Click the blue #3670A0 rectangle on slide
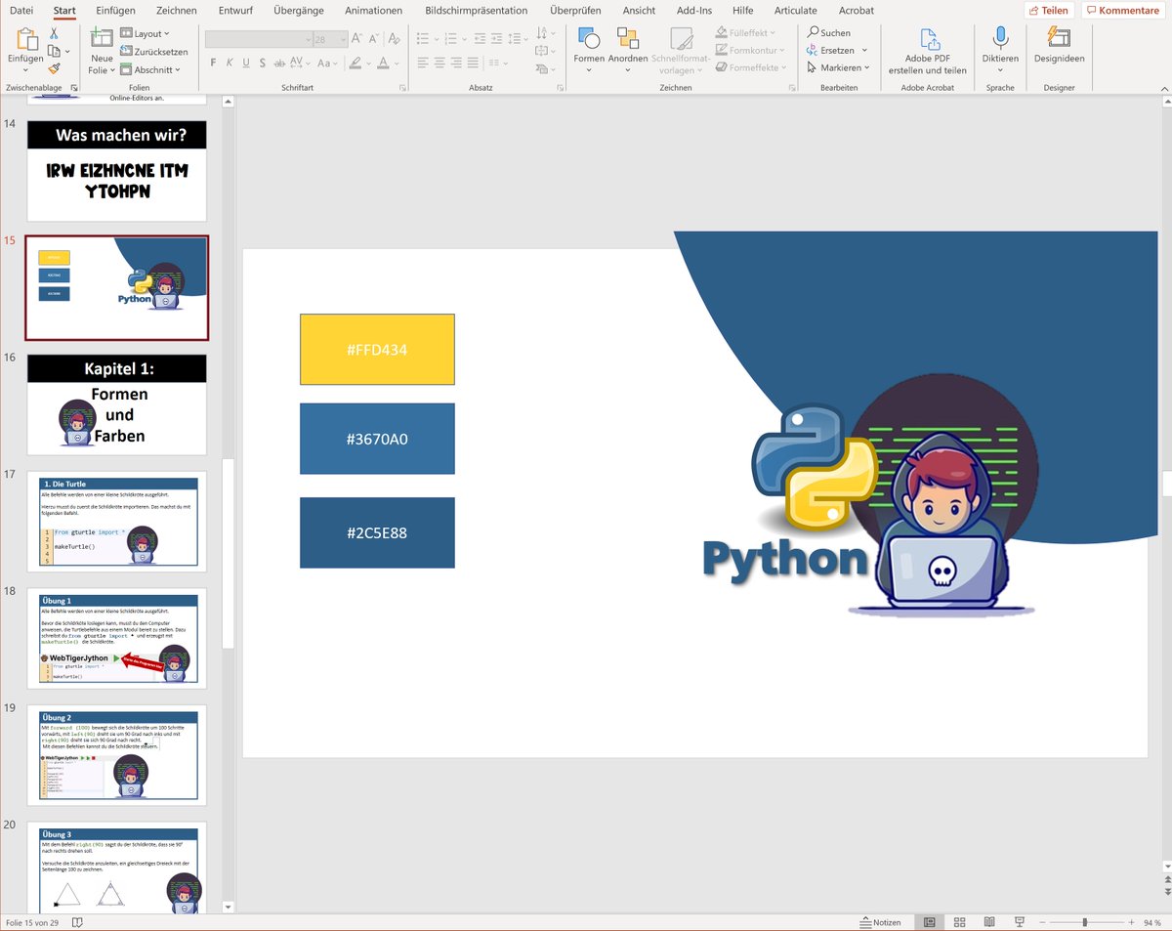The width and height of the screenshot is (1172, 931). [377, 439]
